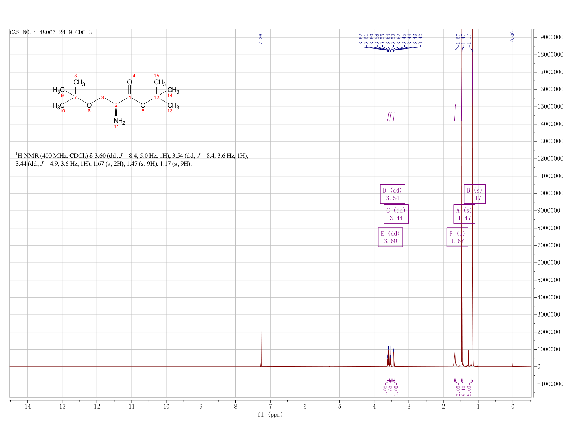Click the 9.10 integral value label
The width and height of the screenshot is (579, 448).
coord(463,390)
